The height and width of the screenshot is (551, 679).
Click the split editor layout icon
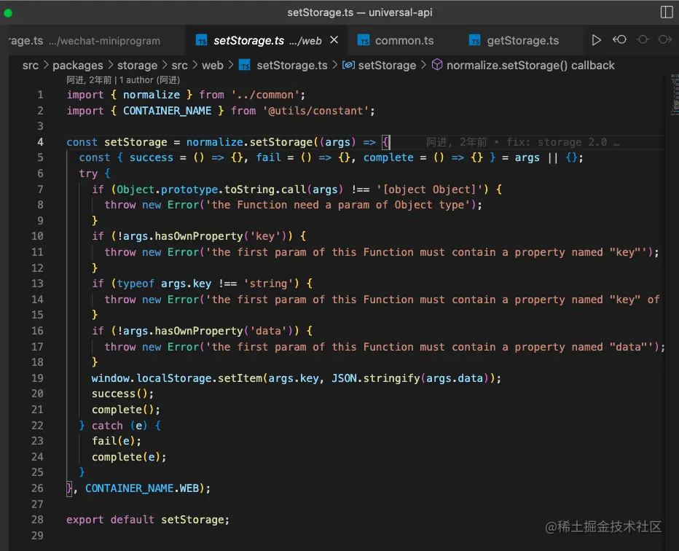coord(667,12)
